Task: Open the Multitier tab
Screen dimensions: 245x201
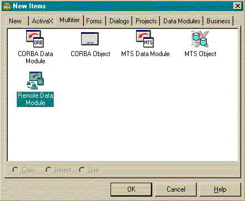Action: [69, 20]
